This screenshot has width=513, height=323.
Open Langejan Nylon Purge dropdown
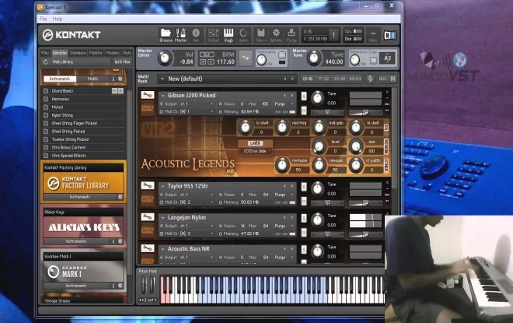coord(284,226)
